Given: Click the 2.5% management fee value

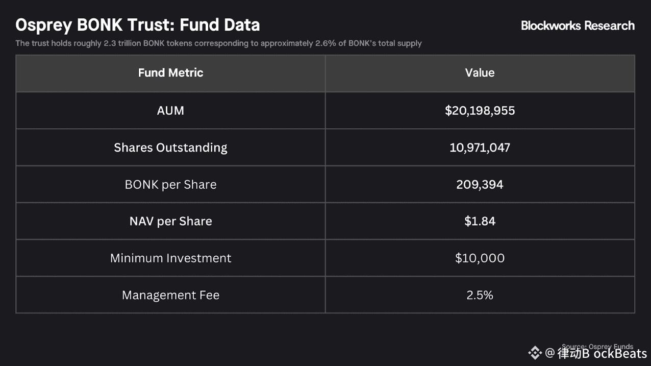Looking at the screenshot, I should pos(480,295).
